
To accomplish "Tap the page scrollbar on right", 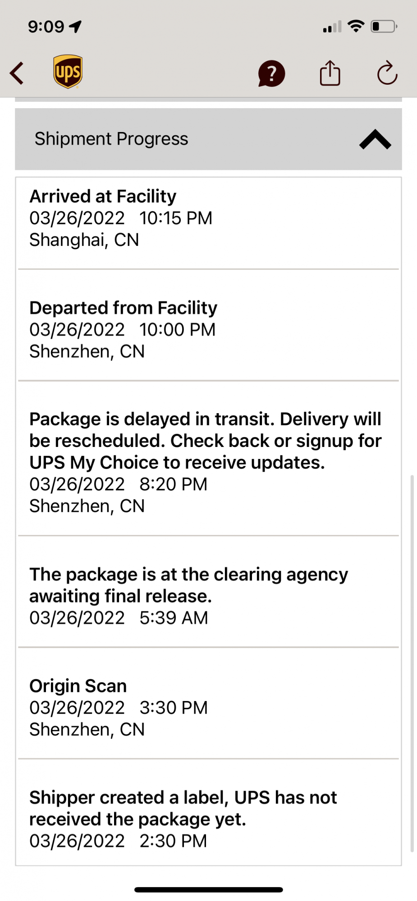I will [x=412, y=662].
